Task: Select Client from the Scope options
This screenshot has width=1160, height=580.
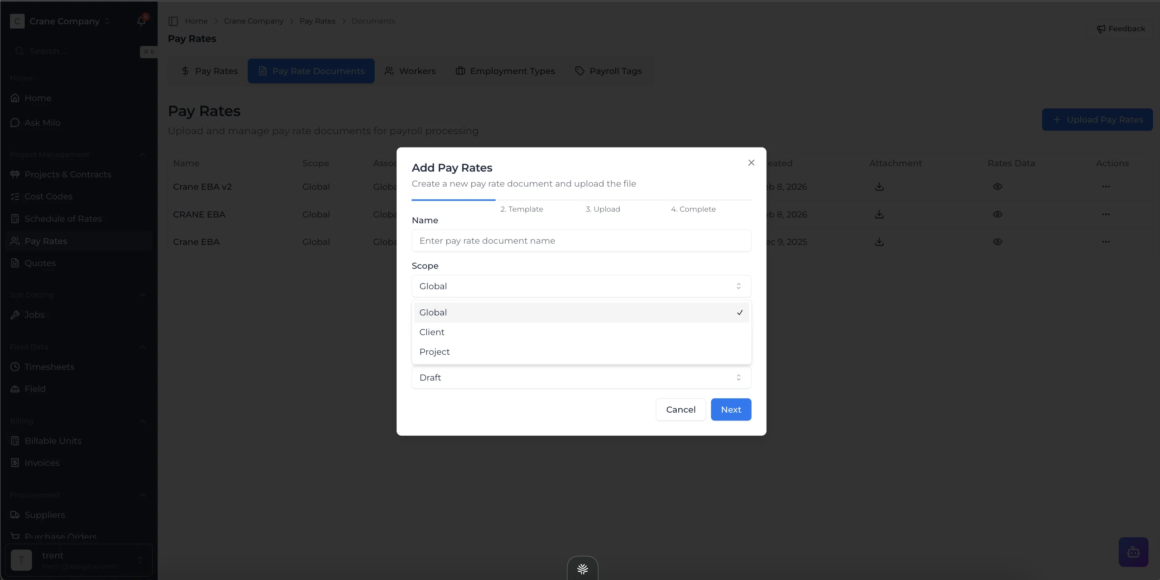Action: (x=432, y=332)
